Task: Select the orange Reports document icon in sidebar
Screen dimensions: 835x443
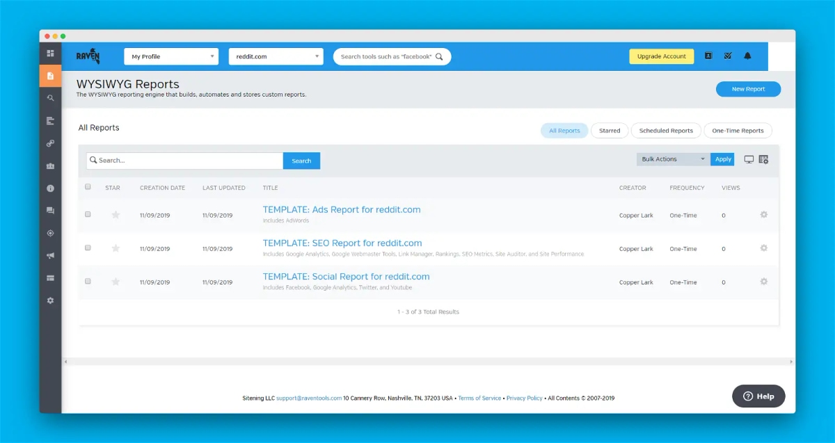Action: pos(50,76)
